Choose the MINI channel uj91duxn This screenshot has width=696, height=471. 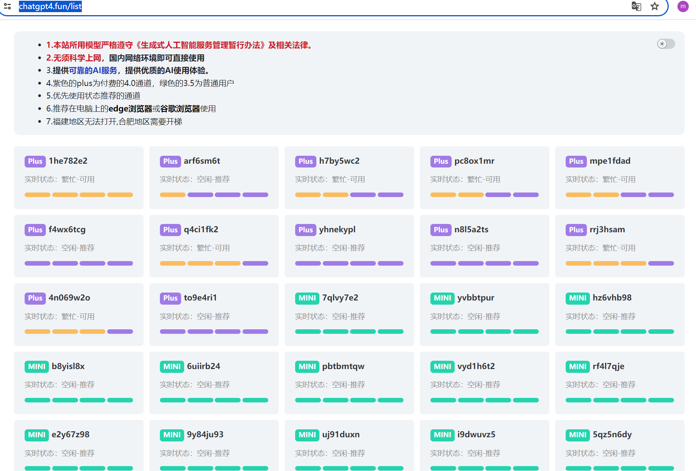pos(349,446)
